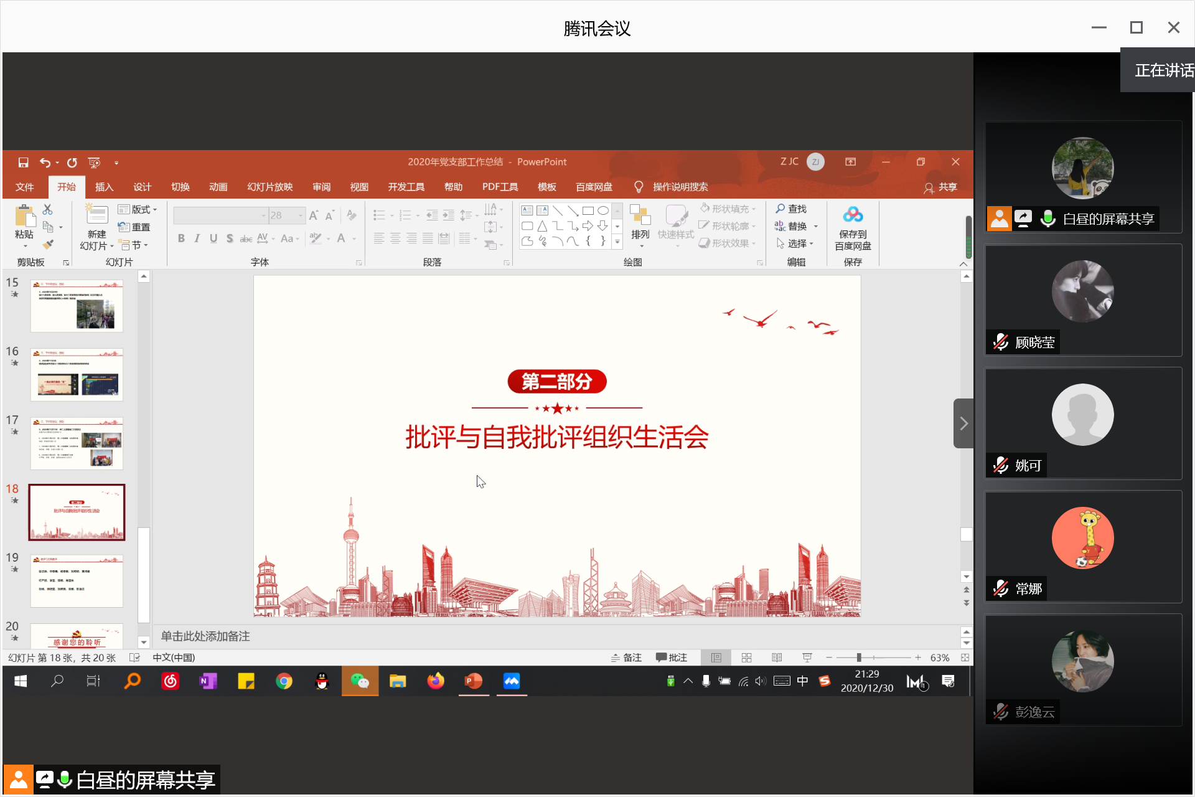Click the Format Painter (格式刷) icon
This screenshot has width=1195, height=797.
tap(48, 245)
